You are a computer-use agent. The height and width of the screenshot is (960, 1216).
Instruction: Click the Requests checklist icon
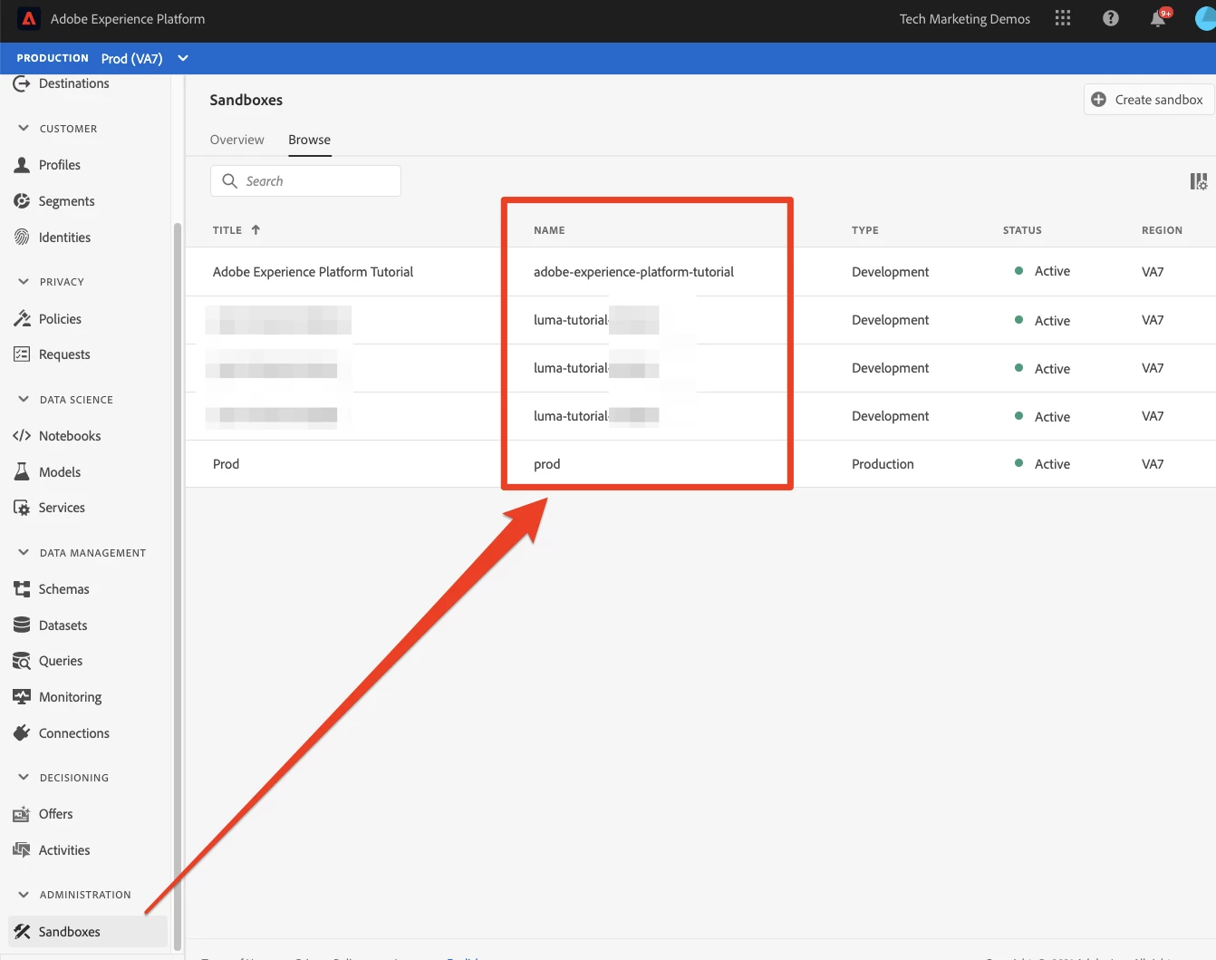coord(22,354)
